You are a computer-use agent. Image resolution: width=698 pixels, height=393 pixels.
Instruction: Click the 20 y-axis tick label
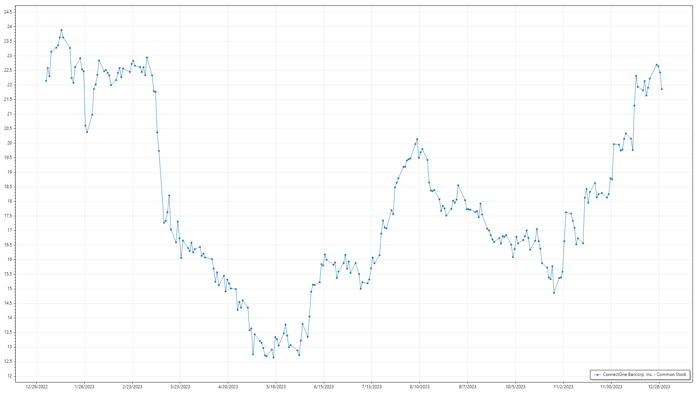(9, 143)
